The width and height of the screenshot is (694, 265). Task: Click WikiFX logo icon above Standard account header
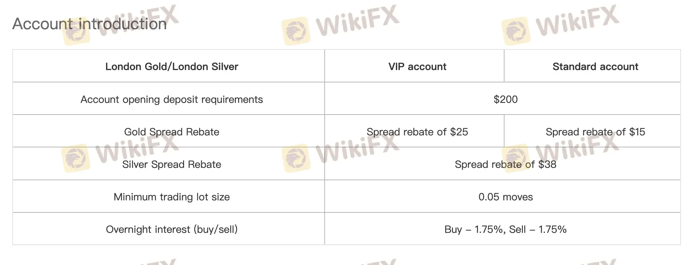(516, 31)
